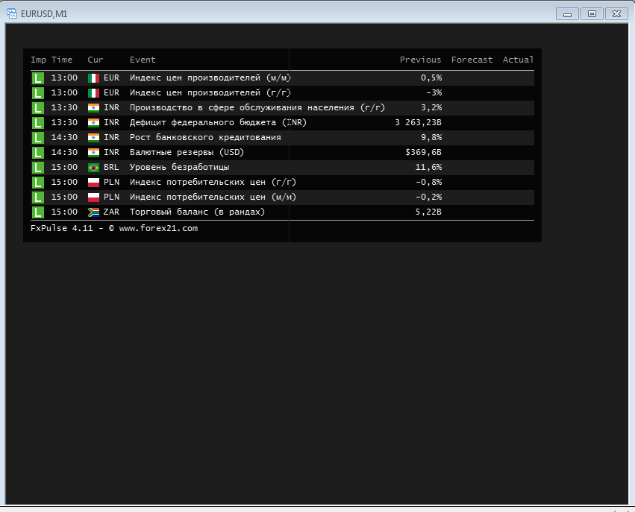Click event Торговый баланс (в рандах)
This screenshot has width=635, height=512.
(197, 212)
